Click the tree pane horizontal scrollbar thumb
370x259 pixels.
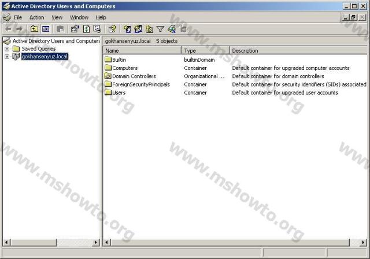click(x=34, y=242)
